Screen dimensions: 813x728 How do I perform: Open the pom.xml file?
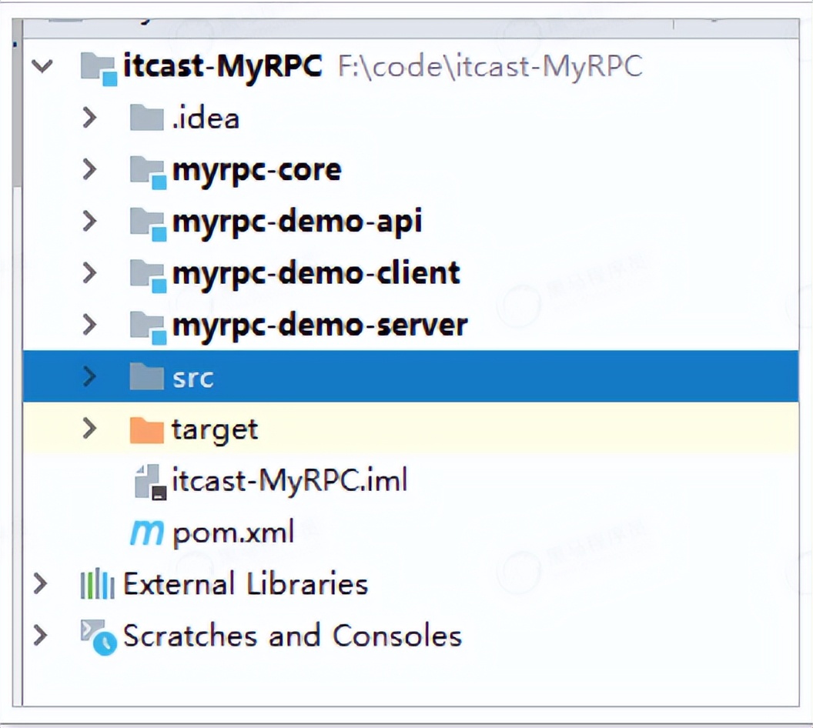click(x=233, y=533)
